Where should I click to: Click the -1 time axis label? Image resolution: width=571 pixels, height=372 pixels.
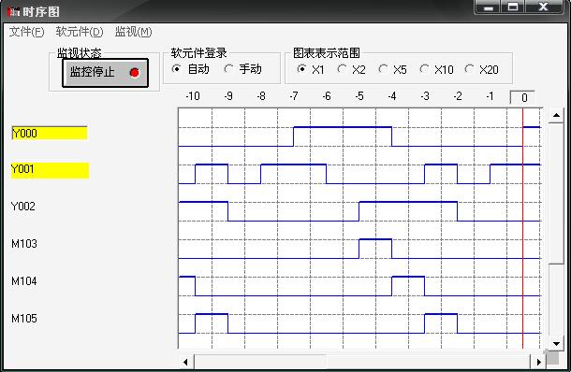click(490, 96)
